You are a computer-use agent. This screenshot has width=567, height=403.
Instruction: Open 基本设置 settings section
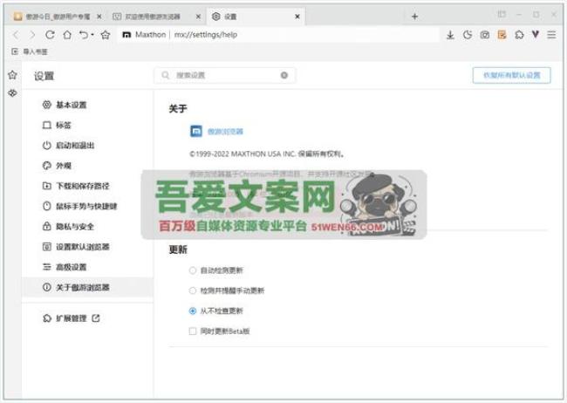[x=71, y=105]
